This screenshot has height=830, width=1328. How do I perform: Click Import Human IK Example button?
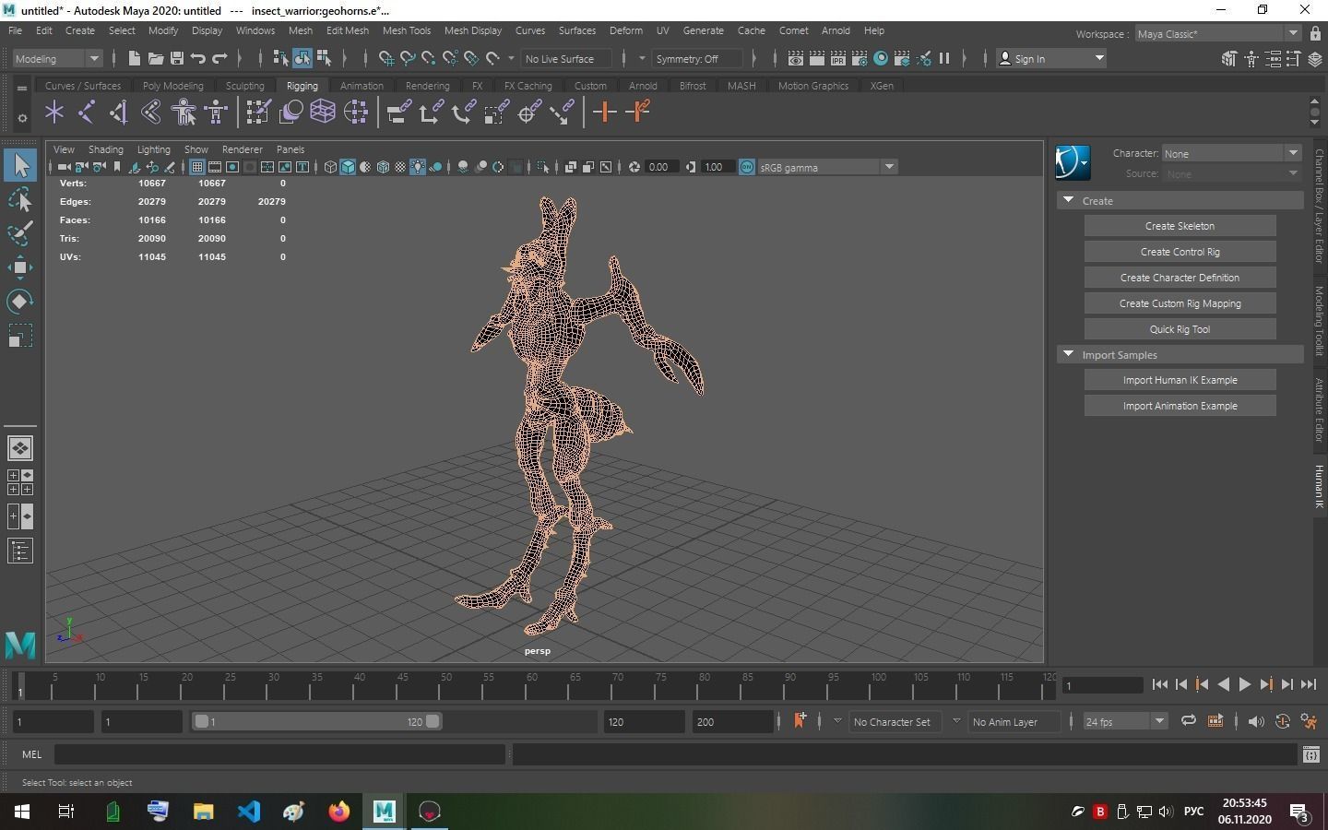[x=1180, y=380]
